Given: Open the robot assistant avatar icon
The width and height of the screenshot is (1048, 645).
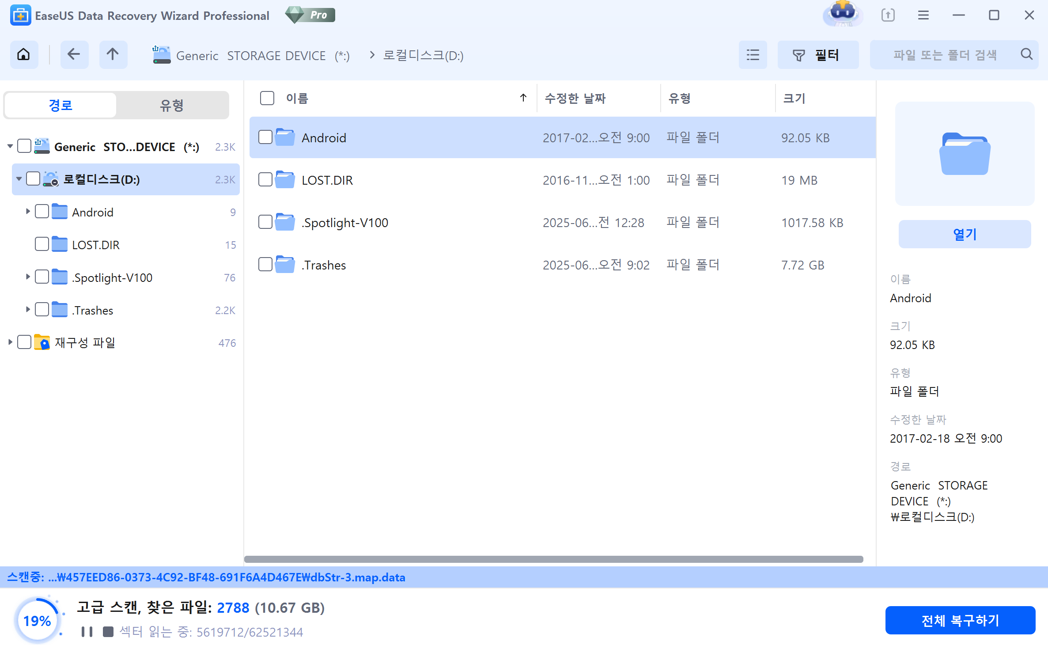Looking at the screenshot, I should point(843,13).
